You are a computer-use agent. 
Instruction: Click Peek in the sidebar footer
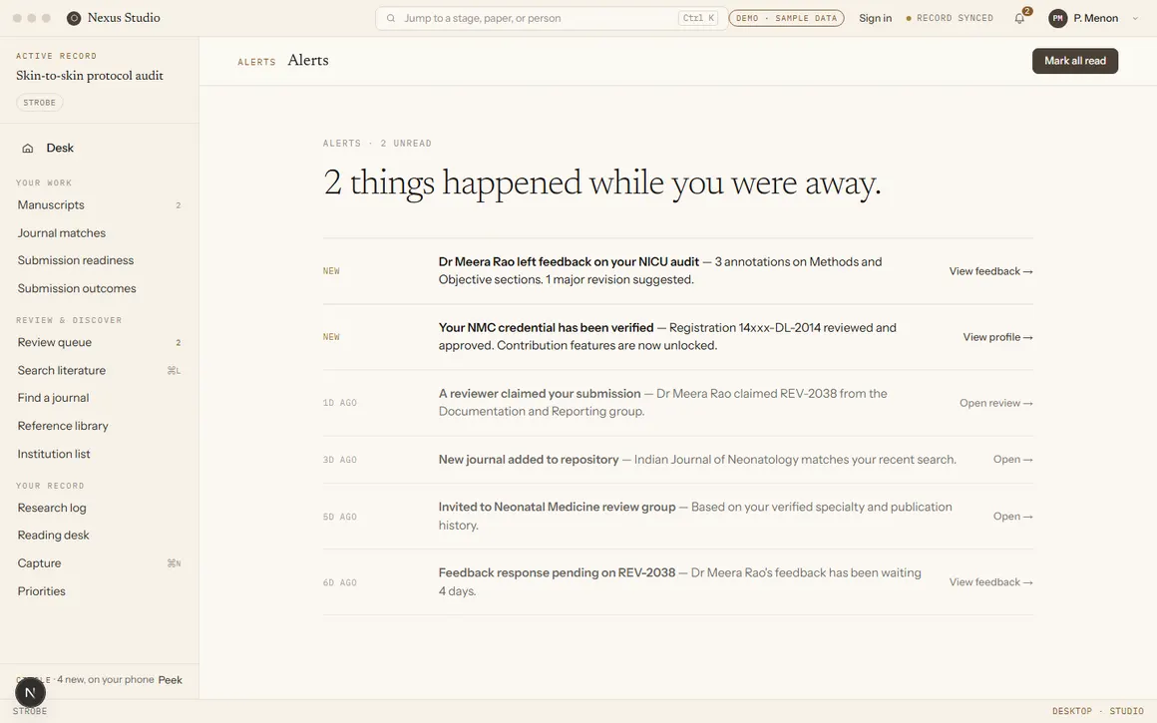click(170, 680)
